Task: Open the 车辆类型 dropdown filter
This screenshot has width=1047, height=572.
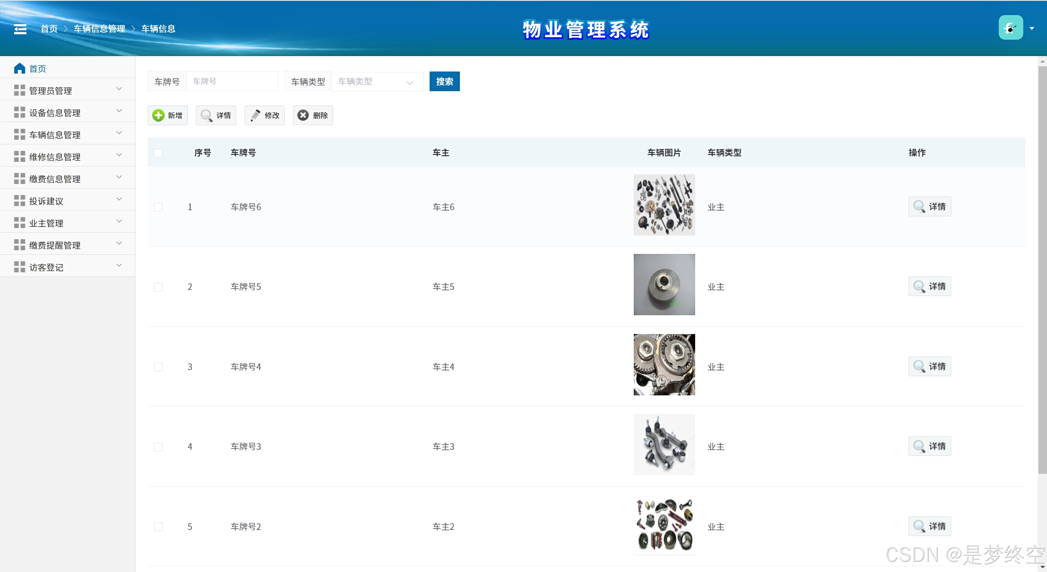Action: tap(376, 82)
